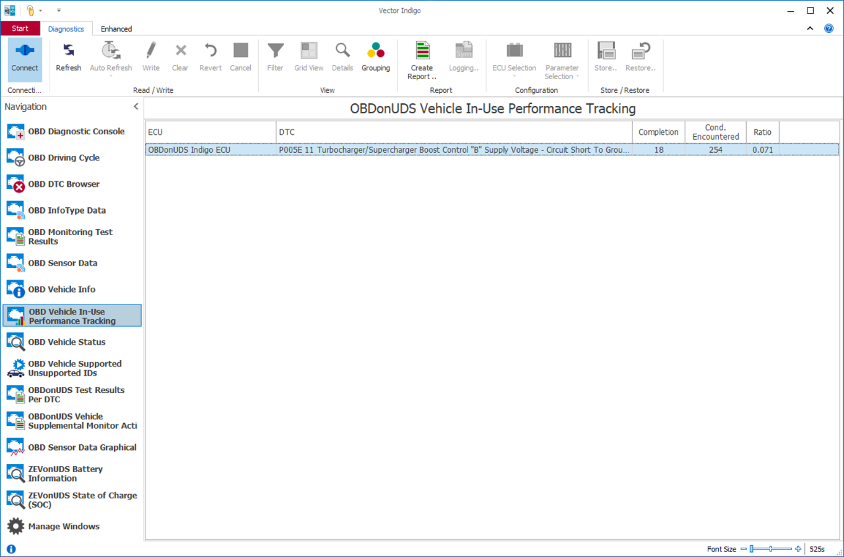Switch to the Diagnostics tab
The height and width of the screenshot is (557, 844).
[66, 28]
